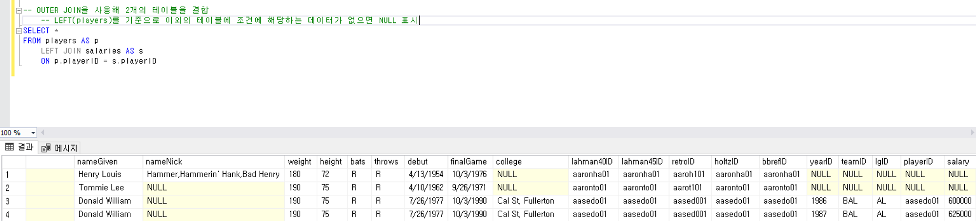Click the weight cell '180'
The width and height of the screenshot is (976, 221).
(x=301, y=174)
